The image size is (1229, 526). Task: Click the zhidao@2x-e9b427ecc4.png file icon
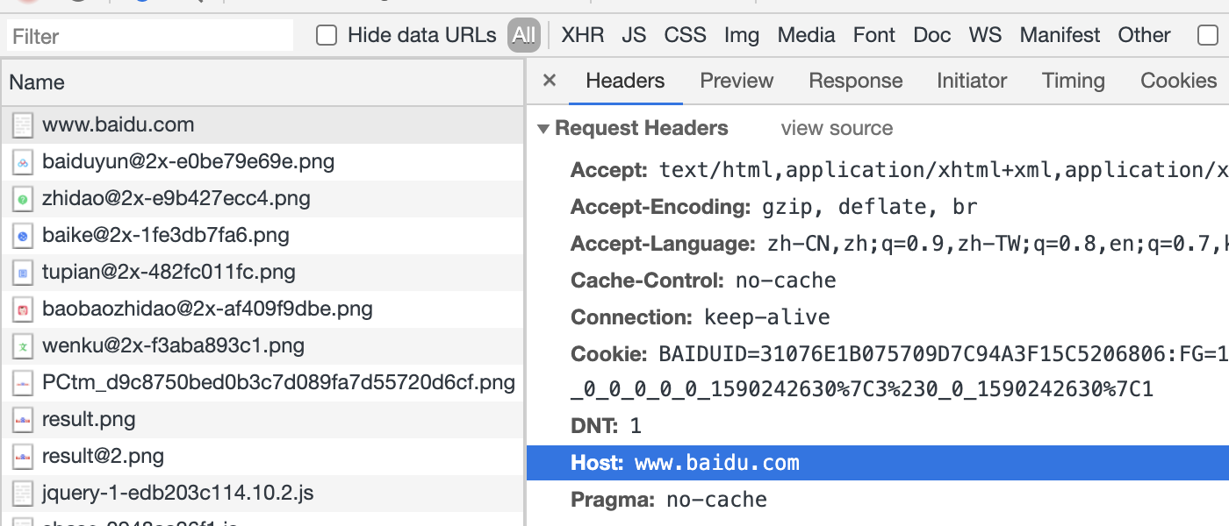(x=23, y=198)
